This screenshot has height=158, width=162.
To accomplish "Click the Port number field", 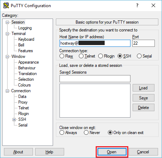I will [143, 43].
